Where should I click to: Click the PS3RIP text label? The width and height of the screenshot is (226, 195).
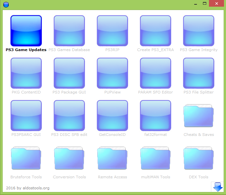(112, 50)
